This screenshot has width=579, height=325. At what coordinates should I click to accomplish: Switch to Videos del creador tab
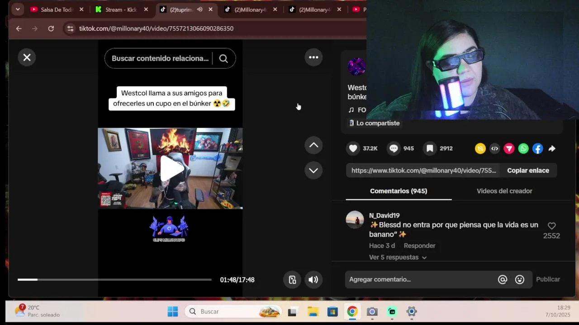504,191
